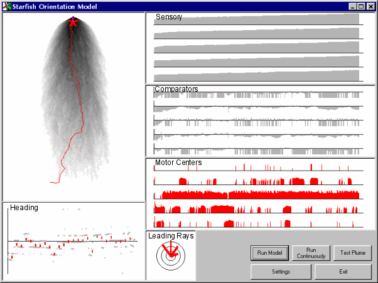Click the Test Plume button
The height and width of the screenshot is (283, 378).
point(353,253)
